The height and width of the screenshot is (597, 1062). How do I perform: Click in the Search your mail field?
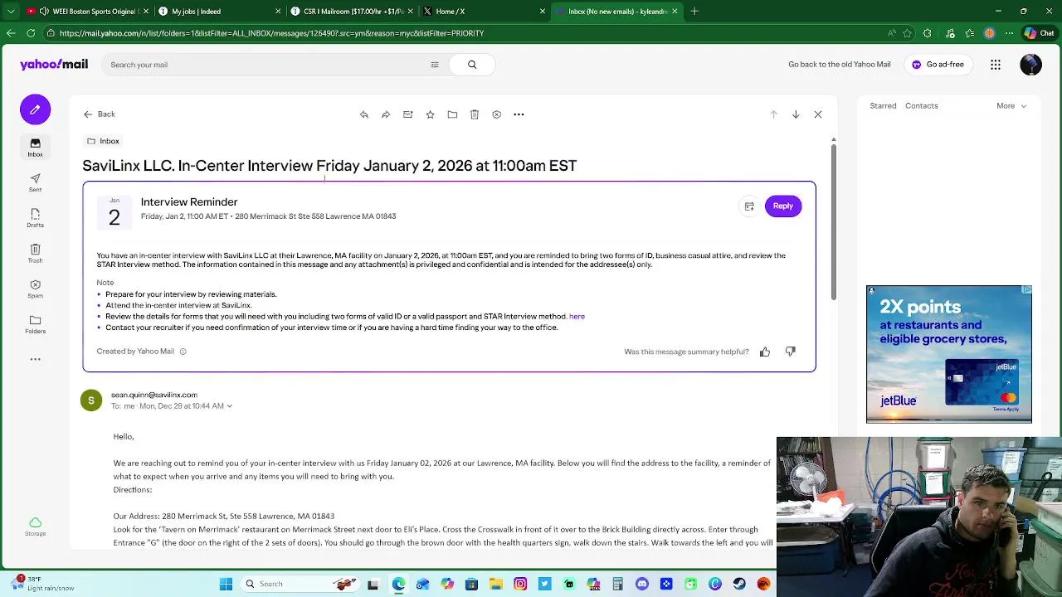265,65
